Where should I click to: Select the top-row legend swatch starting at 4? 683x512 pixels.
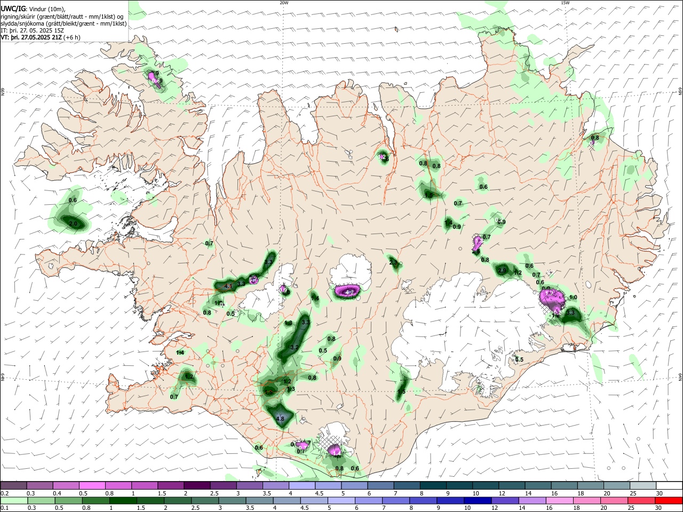click(301, 485)
